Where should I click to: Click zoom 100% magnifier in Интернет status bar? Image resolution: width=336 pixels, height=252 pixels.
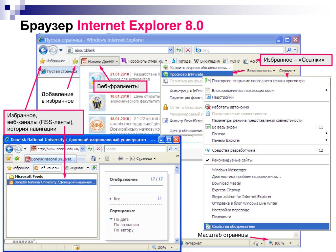pos(271,243)
